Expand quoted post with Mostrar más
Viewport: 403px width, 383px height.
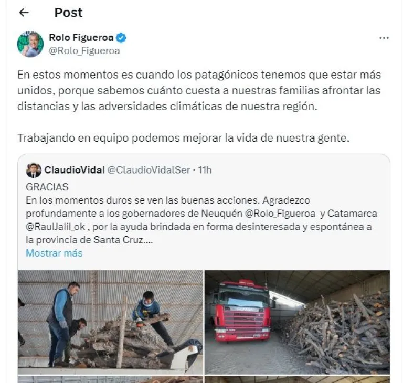point(54,253)
